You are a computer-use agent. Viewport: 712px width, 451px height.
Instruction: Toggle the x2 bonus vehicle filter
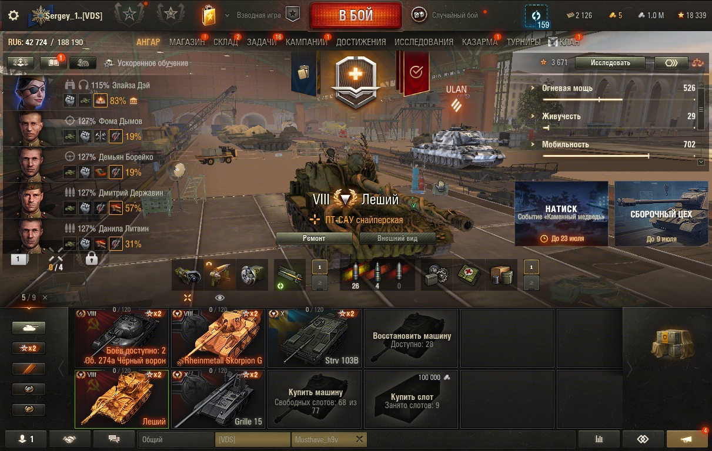[29, 348]
